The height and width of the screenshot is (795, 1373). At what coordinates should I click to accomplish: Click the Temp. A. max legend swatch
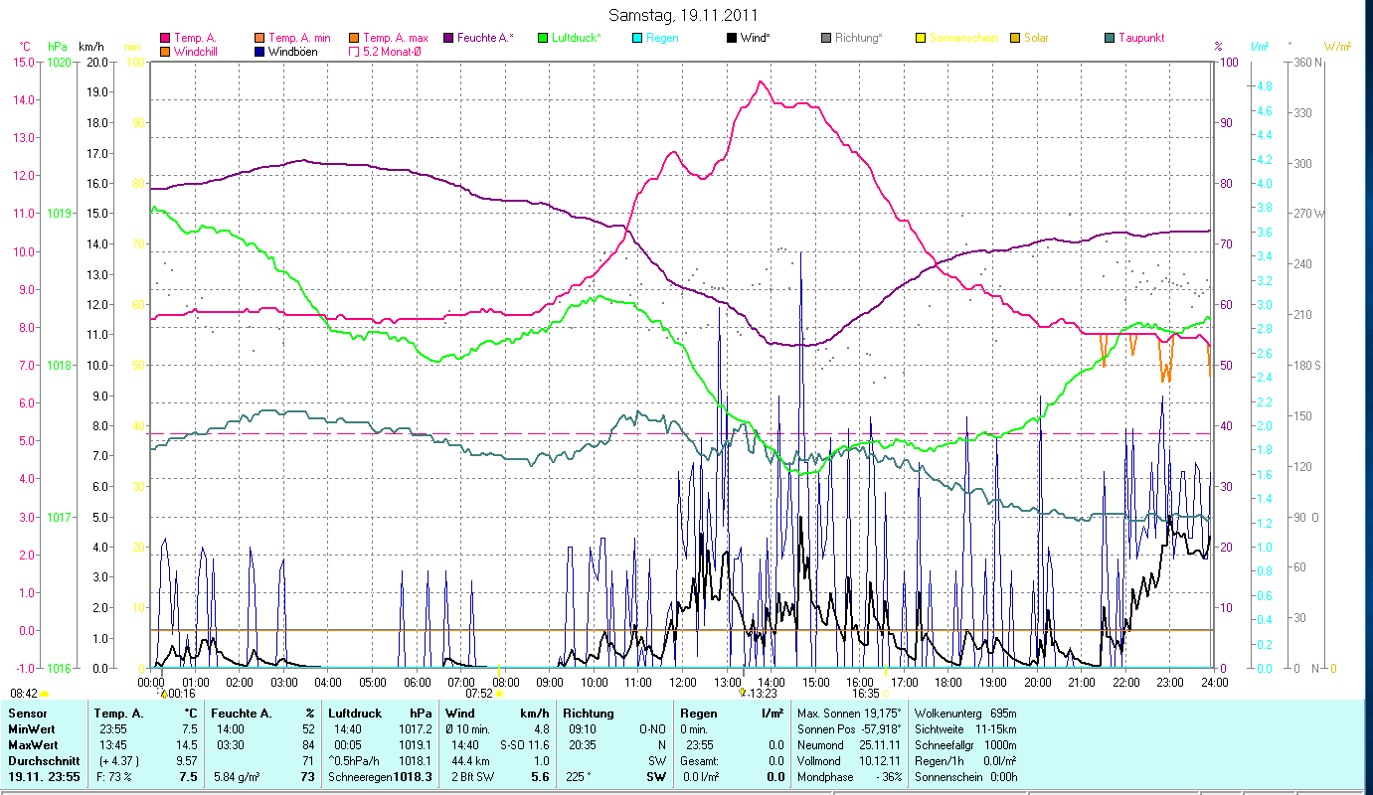pyautogui.click(x=355, y=38)
